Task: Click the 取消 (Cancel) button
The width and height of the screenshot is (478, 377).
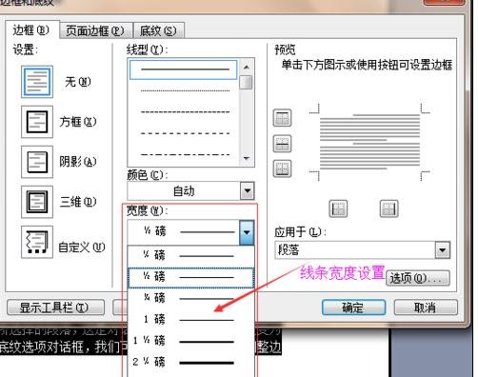Action: pos(426,308)
